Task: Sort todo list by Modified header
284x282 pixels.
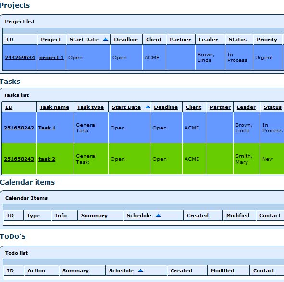Action: pyautogui.click(x=222, y=270)
